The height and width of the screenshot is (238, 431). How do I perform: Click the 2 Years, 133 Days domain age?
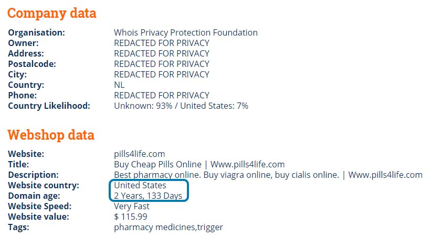(x=148, y=196)
